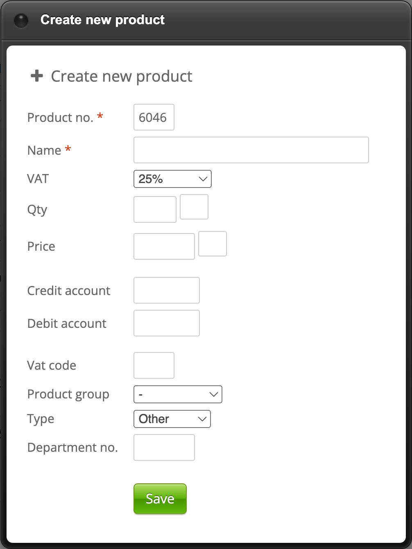412x549 pixels.
Task: Click the Product group label text
Action: [x=68, y=394]
